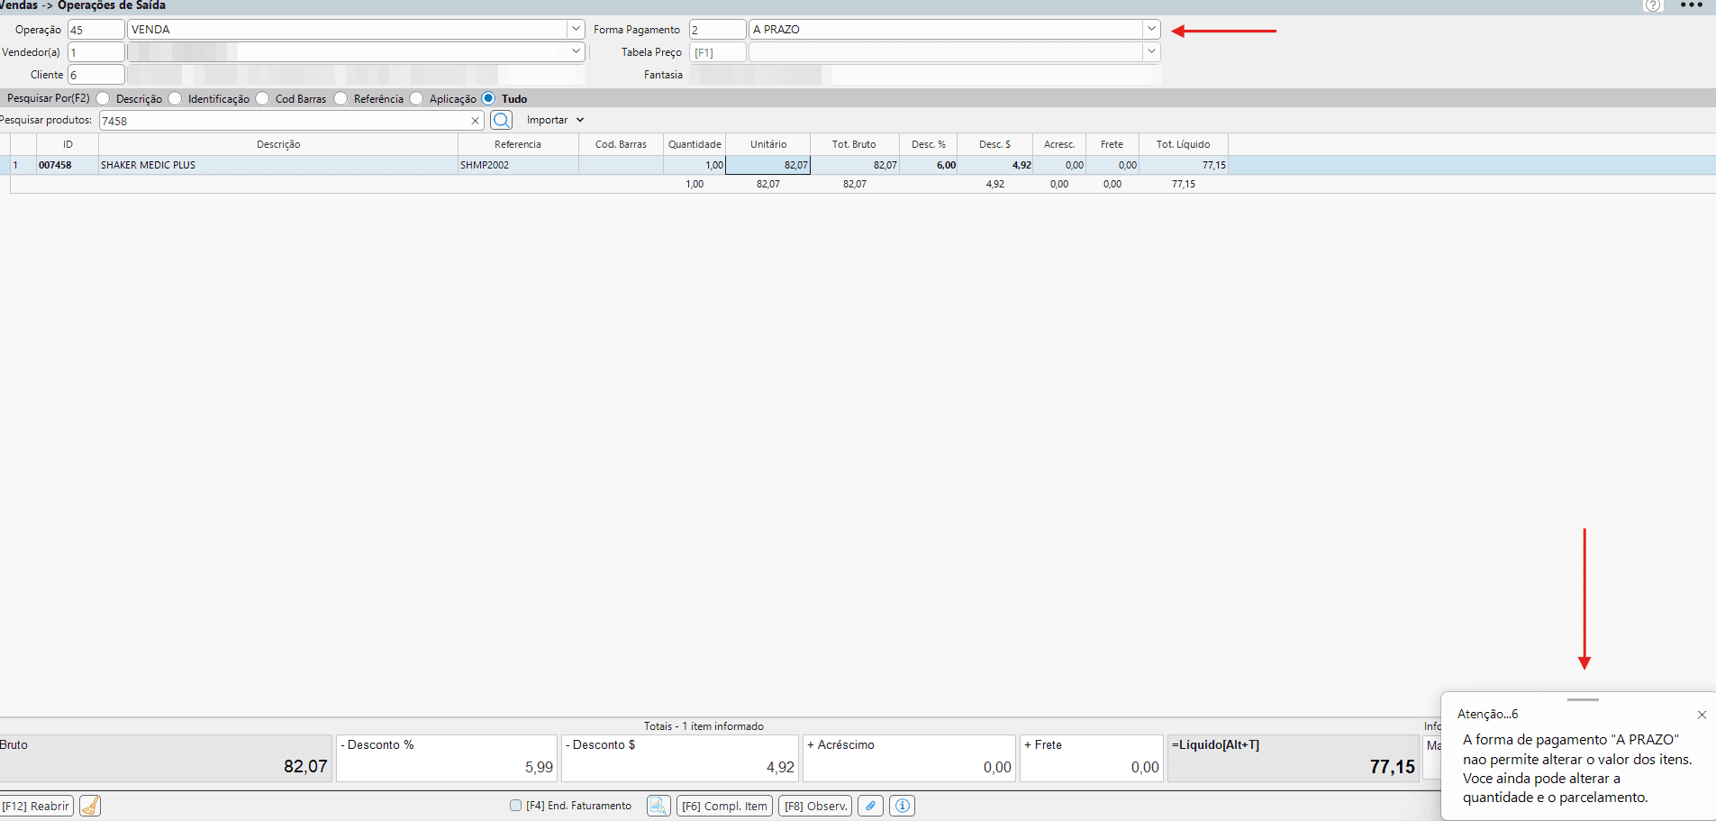Click the magnifier product search icon

tap(502, 120)
